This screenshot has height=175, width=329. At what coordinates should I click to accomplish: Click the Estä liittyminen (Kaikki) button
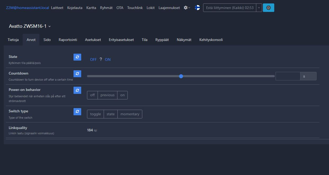point(230,8)
